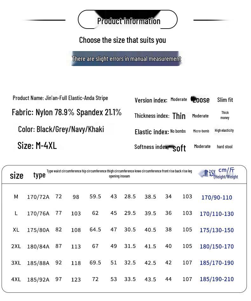Click the black marker beside soft

coord(171,147)
